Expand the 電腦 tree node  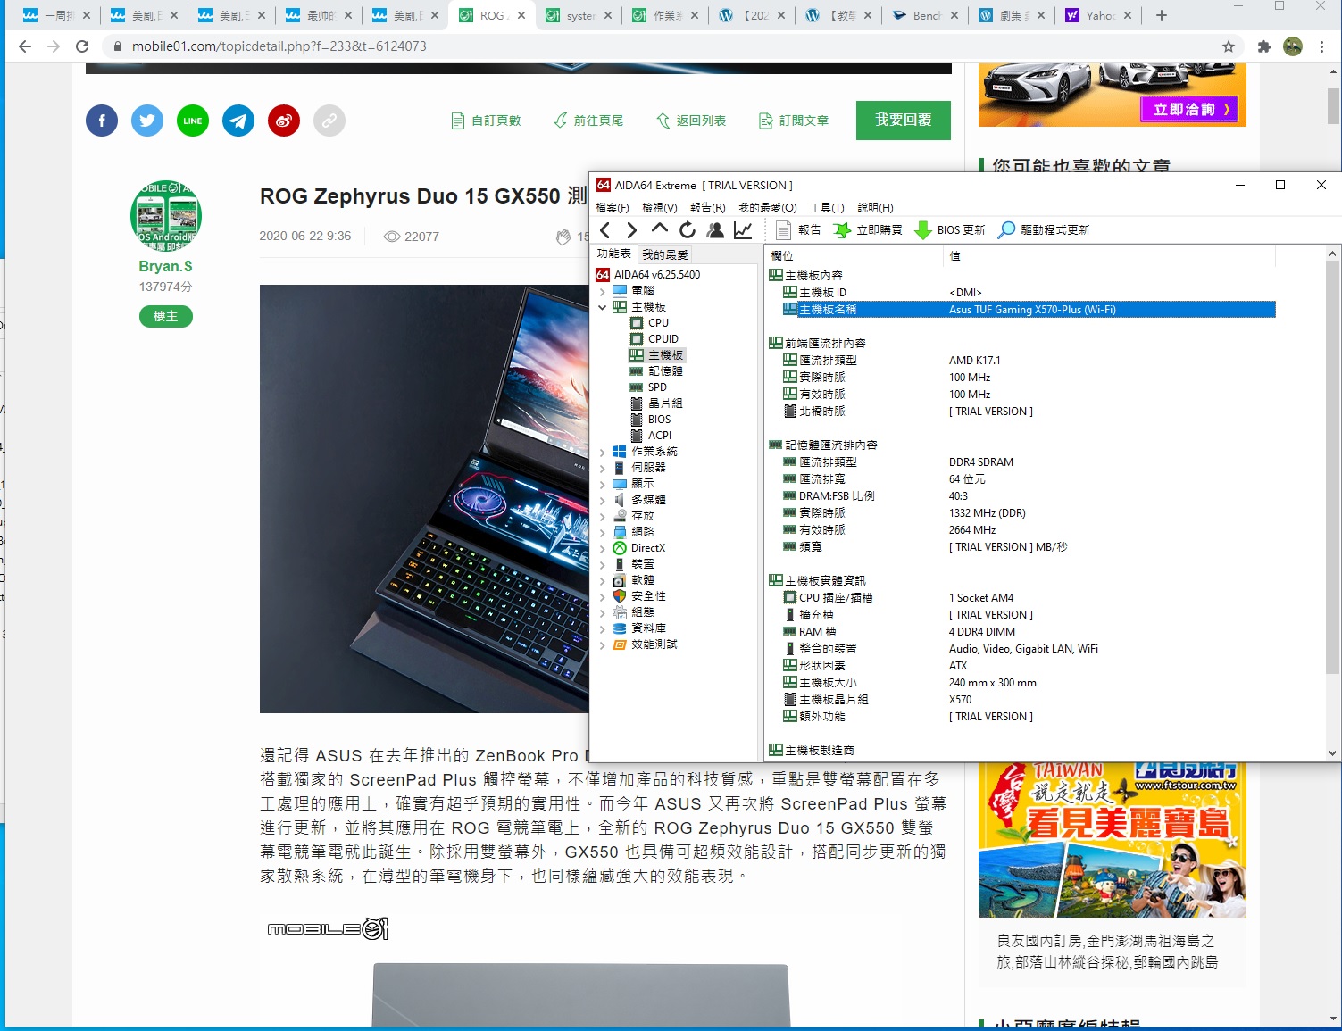click(x=602, y=291)
